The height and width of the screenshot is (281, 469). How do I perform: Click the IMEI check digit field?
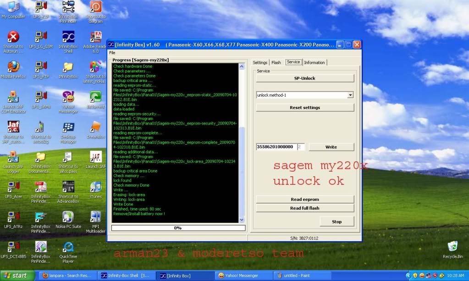[301, 147]
